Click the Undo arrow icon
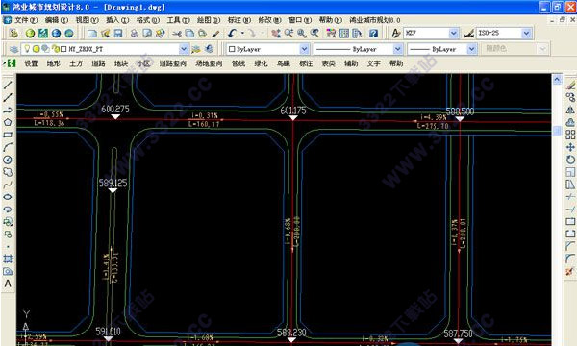This screenshot has width=577, height=346. 232,34
